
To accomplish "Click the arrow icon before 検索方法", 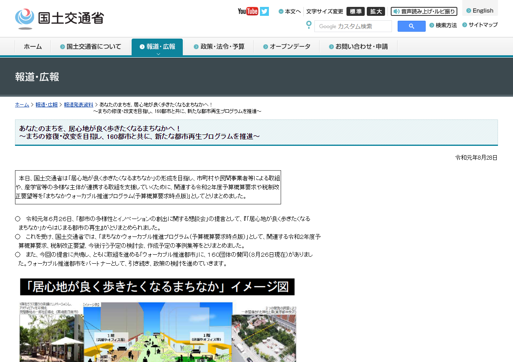I will click(x=433, y=25).
